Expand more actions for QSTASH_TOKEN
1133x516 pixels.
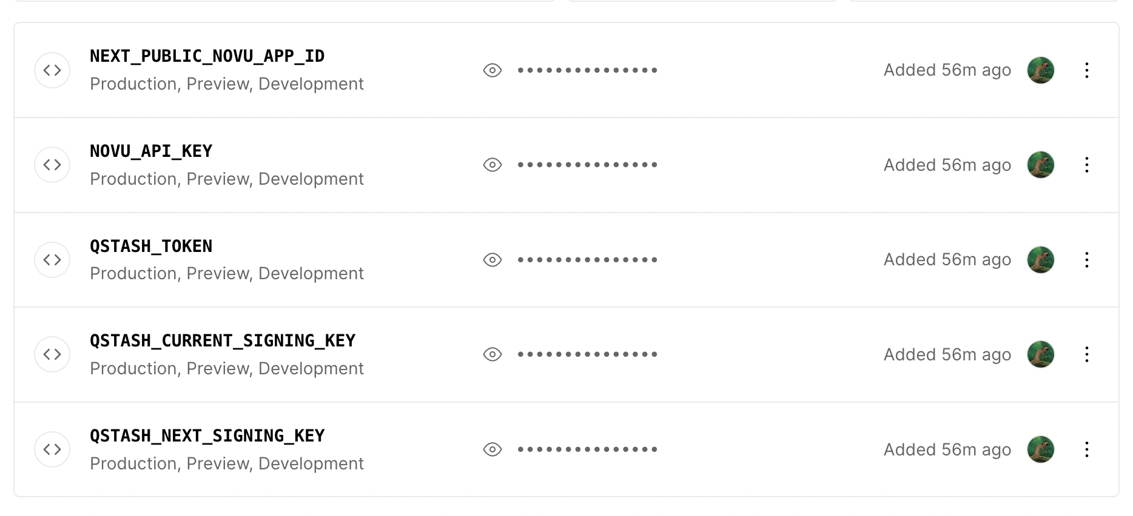pyautogui.click(x=1087, y=260)
